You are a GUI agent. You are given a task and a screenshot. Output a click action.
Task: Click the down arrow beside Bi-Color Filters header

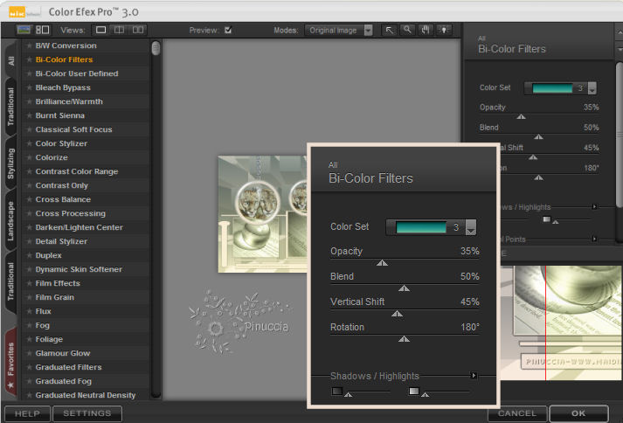[x=619, y=50]
